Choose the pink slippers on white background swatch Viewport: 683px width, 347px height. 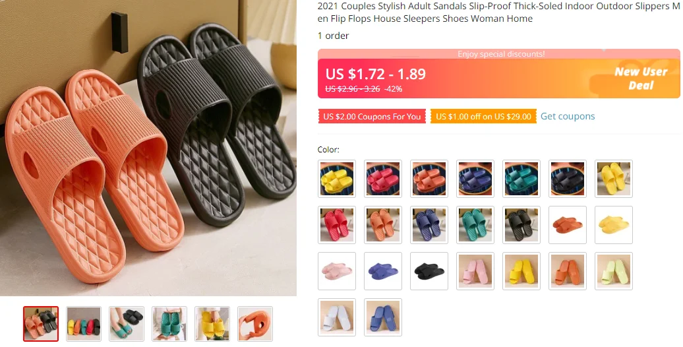[337, 271]
